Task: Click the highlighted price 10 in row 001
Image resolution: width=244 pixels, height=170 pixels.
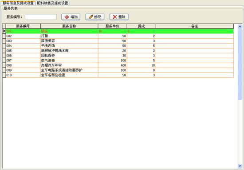Action: pyautogui.click(x=100, y=31)
